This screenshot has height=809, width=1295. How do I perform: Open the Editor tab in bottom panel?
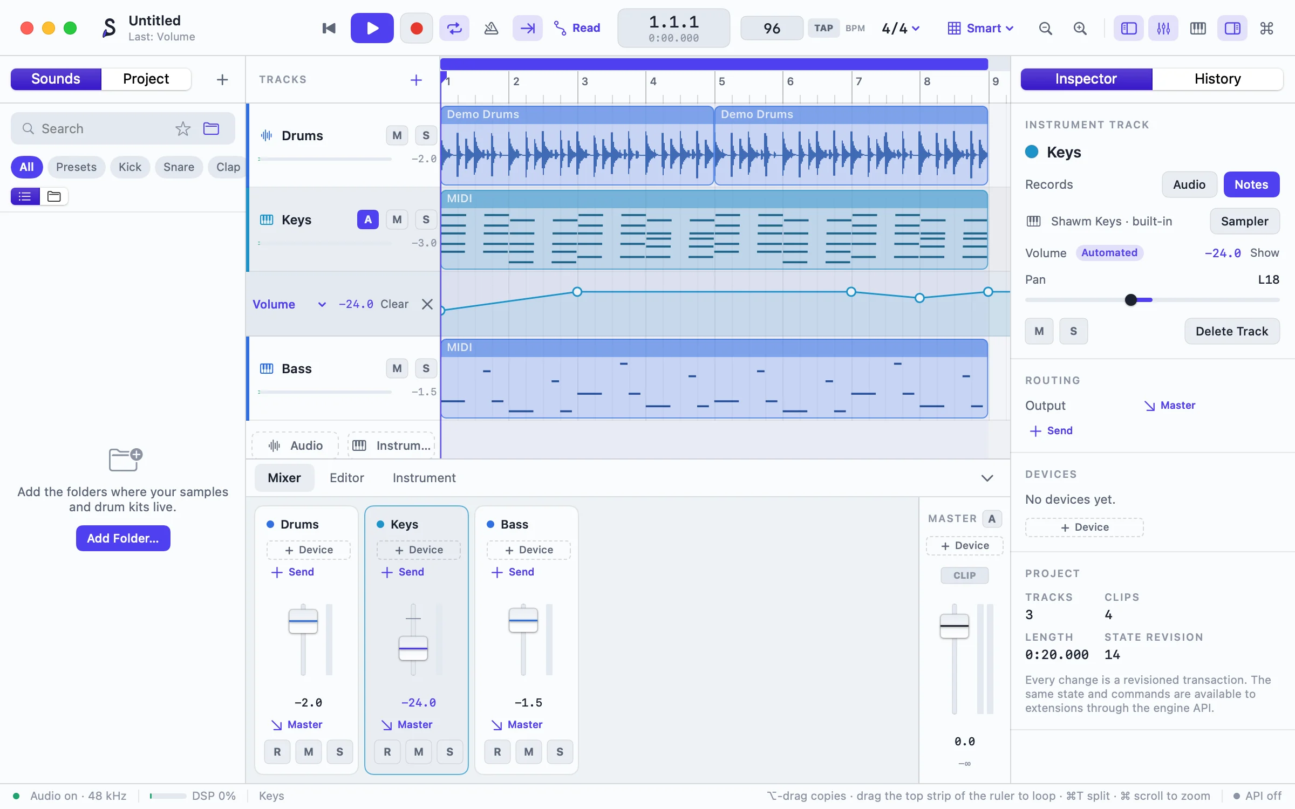(x=346, y=478)
